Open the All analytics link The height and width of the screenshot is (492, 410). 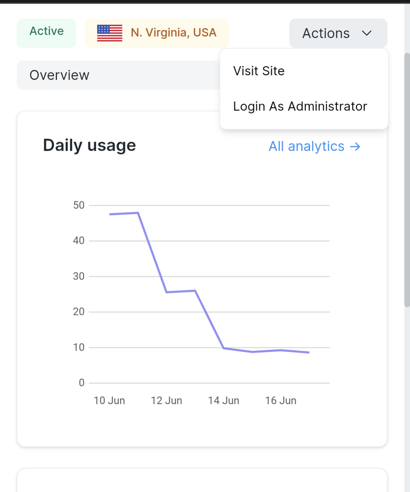[x=314, y=146]
